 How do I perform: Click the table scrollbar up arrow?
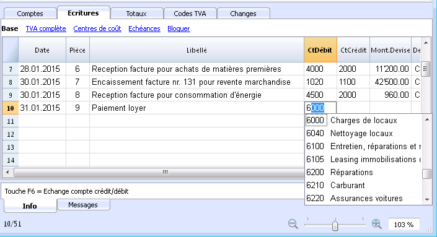(426, 43)
